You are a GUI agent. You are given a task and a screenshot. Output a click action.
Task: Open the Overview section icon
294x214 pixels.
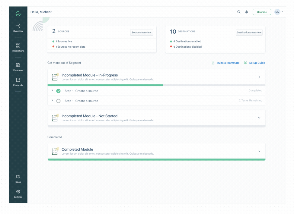point(18,26)
